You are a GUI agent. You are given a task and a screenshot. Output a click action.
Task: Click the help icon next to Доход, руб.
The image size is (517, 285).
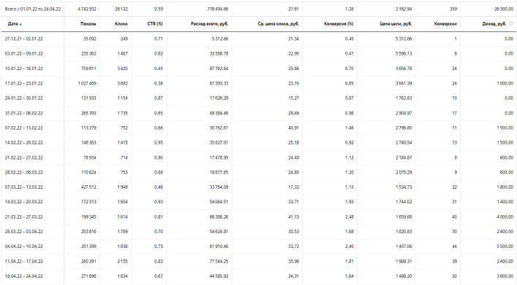[x=511, y=23]
